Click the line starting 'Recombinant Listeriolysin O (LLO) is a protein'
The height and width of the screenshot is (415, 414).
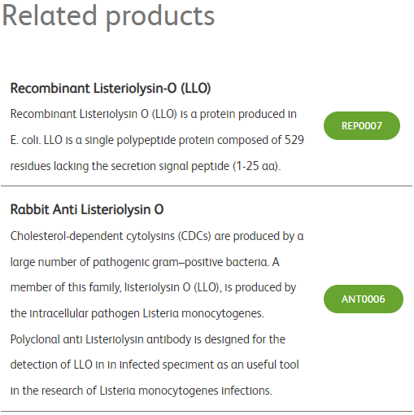coord(154,114)
